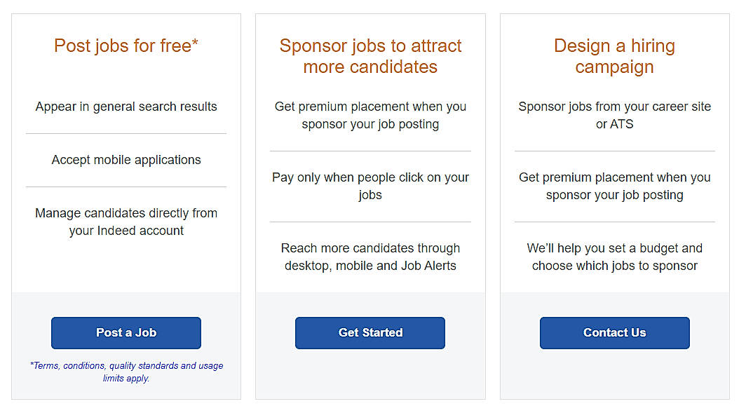Viewport: 739px width, 413px height.
Task: Click the Contact Us button
Action: coord(615,333)
